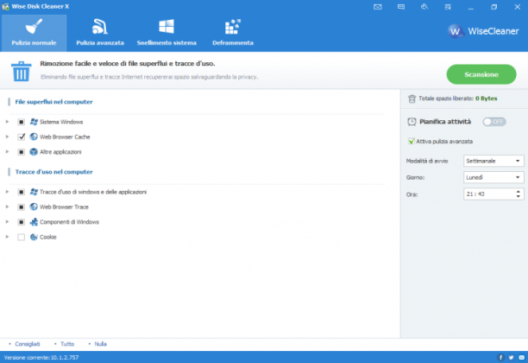This screenshot has width=528, height=363.
Task: Select the Consigliati link at bottom
Action: click(x=28, y=344)
